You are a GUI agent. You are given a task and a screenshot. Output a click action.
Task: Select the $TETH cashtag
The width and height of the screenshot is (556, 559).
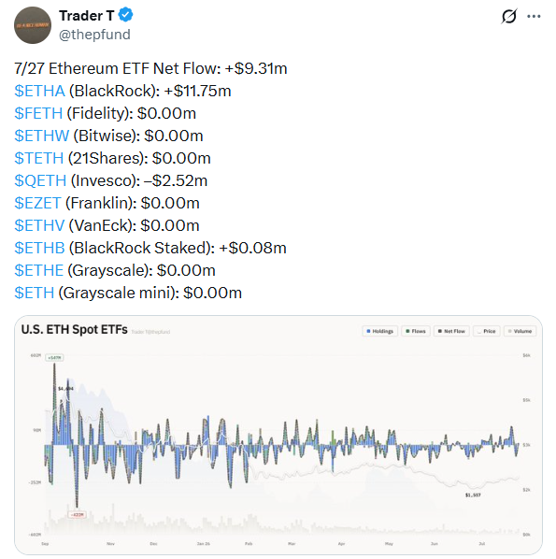point(39,158)
